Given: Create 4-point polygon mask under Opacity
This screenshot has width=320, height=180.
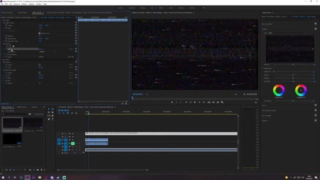Looking at the screenshot, I should click(10, 46).
